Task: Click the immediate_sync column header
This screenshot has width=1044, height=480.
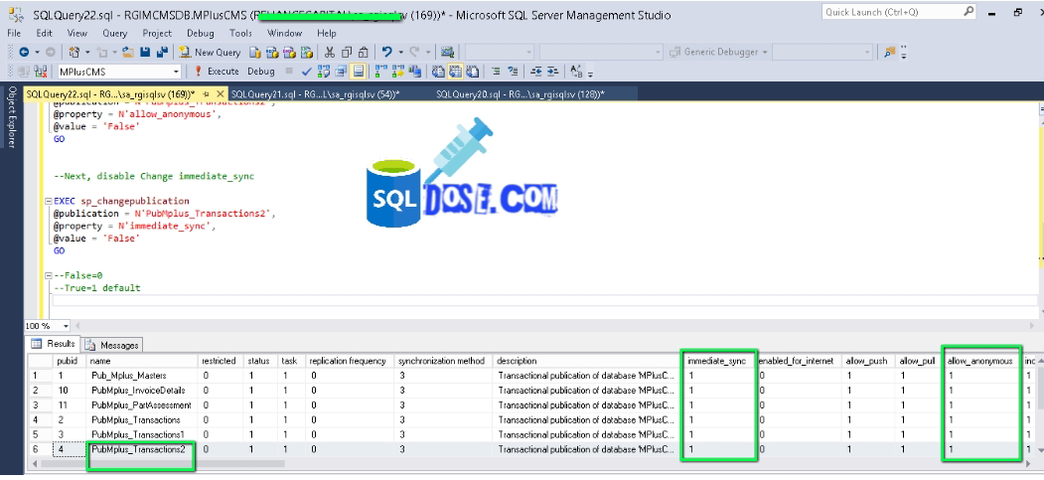Action: [720, 361]
